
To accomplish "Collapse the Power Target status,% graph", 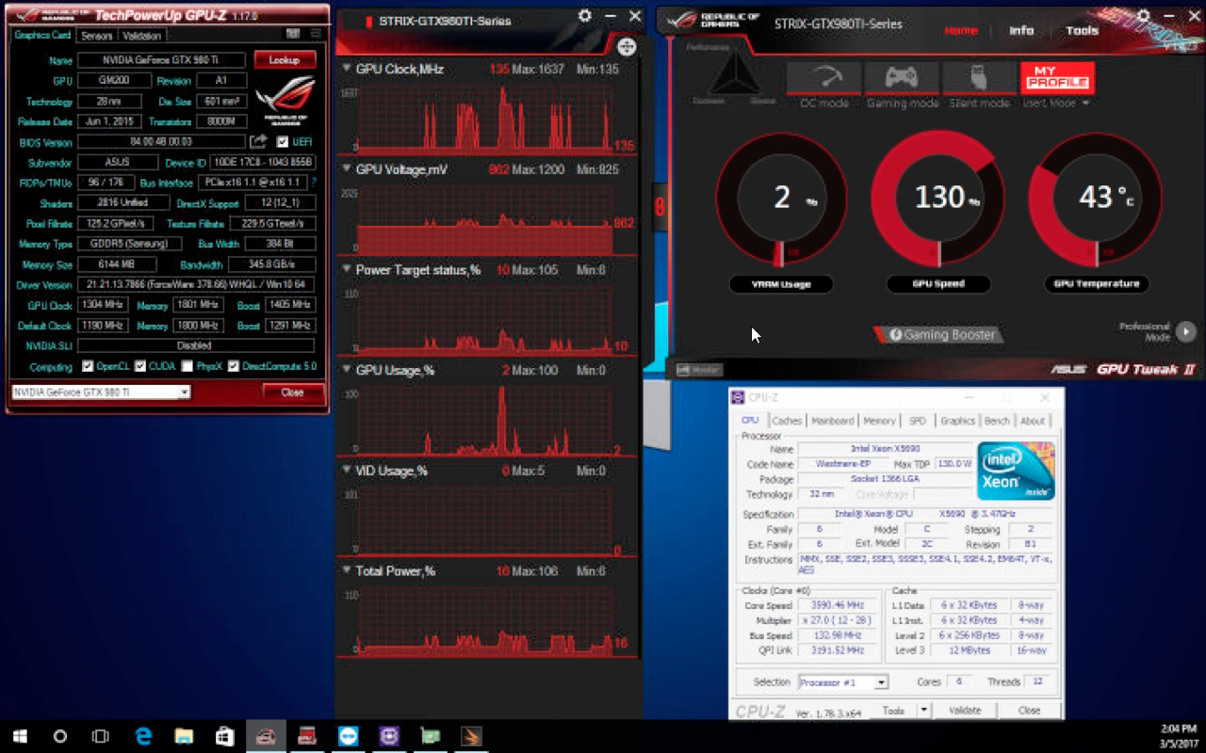I will [x=346, y=270].
